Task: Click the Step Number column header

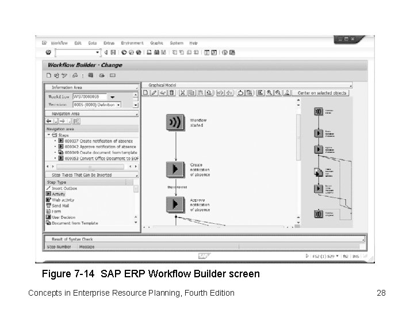Action: click(x=59, y=247)
